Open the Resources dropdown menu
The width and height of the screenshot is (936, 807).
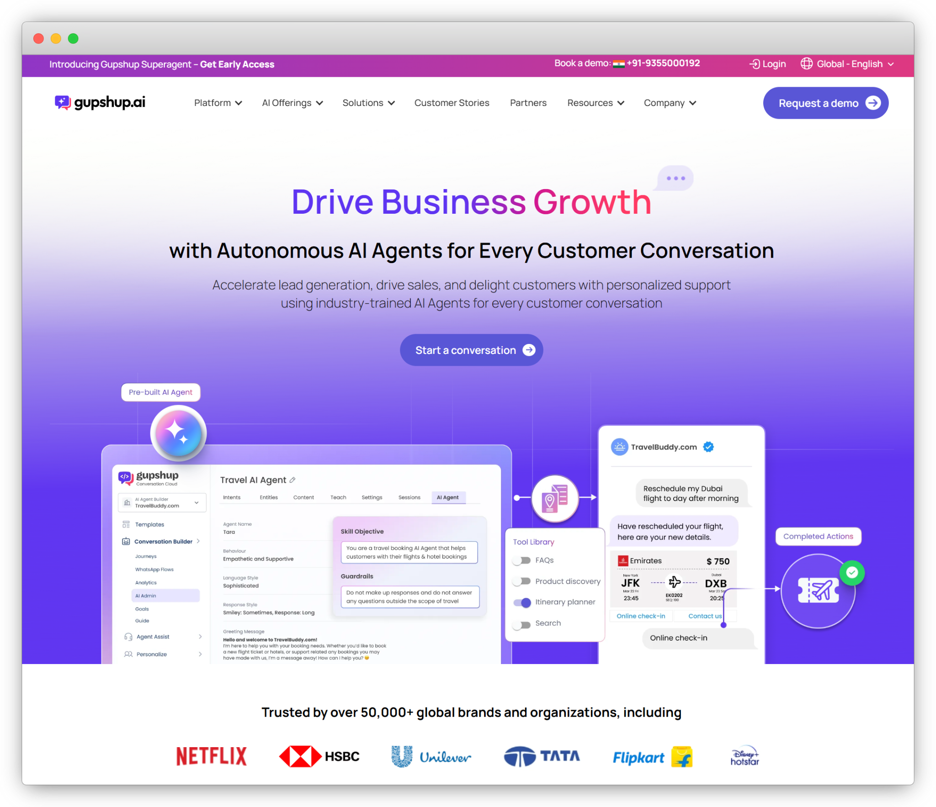[596, 103]
